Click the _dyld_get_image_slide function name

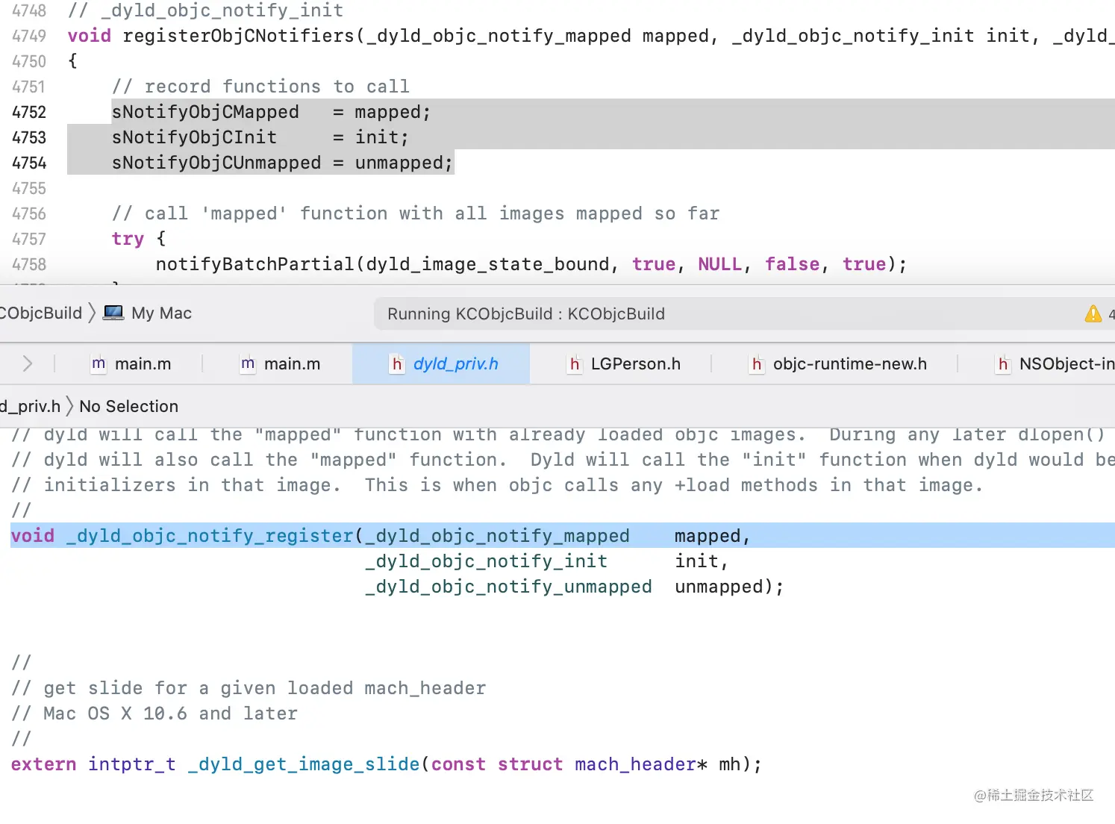pyautogui.click(x=304, y=764)
